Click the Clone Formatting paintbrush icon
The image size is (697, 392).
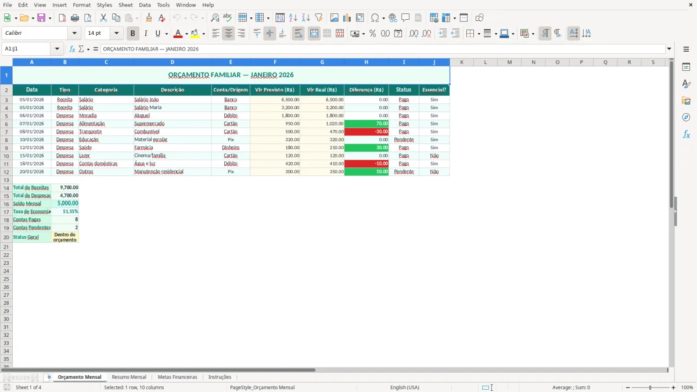[149, 18]
